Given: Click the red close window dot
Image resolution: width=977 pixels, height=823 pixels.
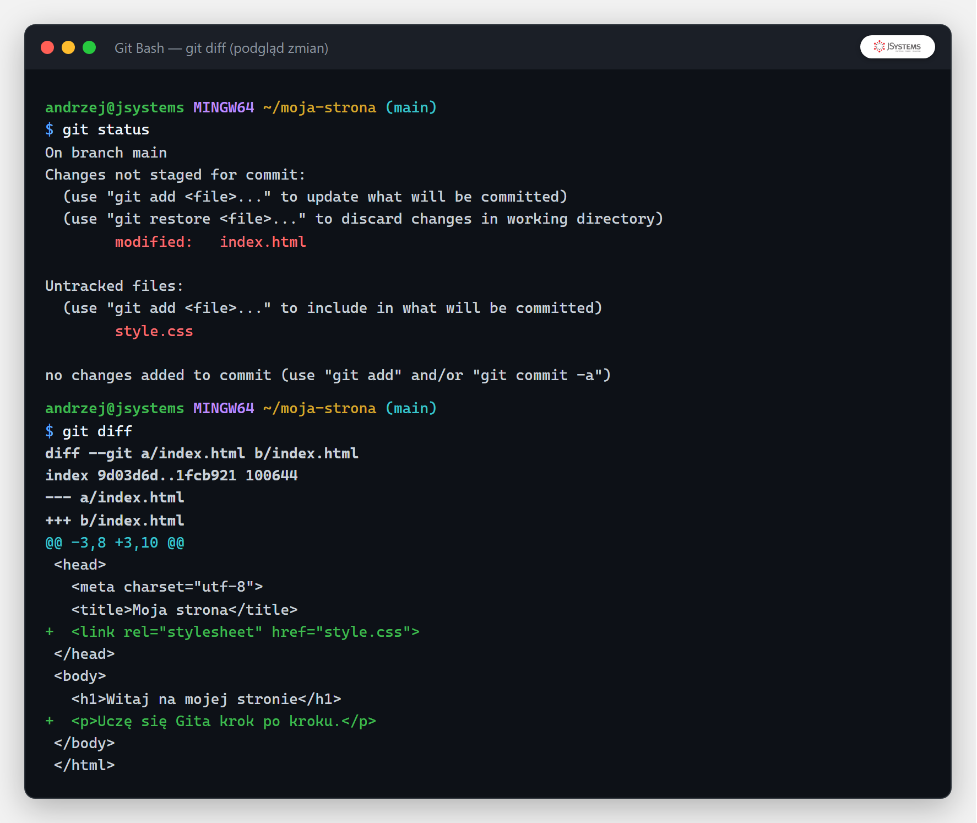Looking at the screenshot, I should 47,47.
